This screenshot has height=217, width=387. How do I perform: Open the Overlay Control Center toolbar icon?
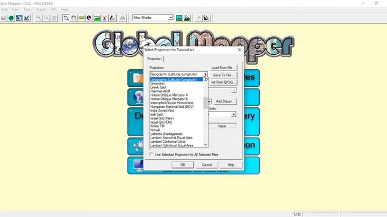click(19, 18)
